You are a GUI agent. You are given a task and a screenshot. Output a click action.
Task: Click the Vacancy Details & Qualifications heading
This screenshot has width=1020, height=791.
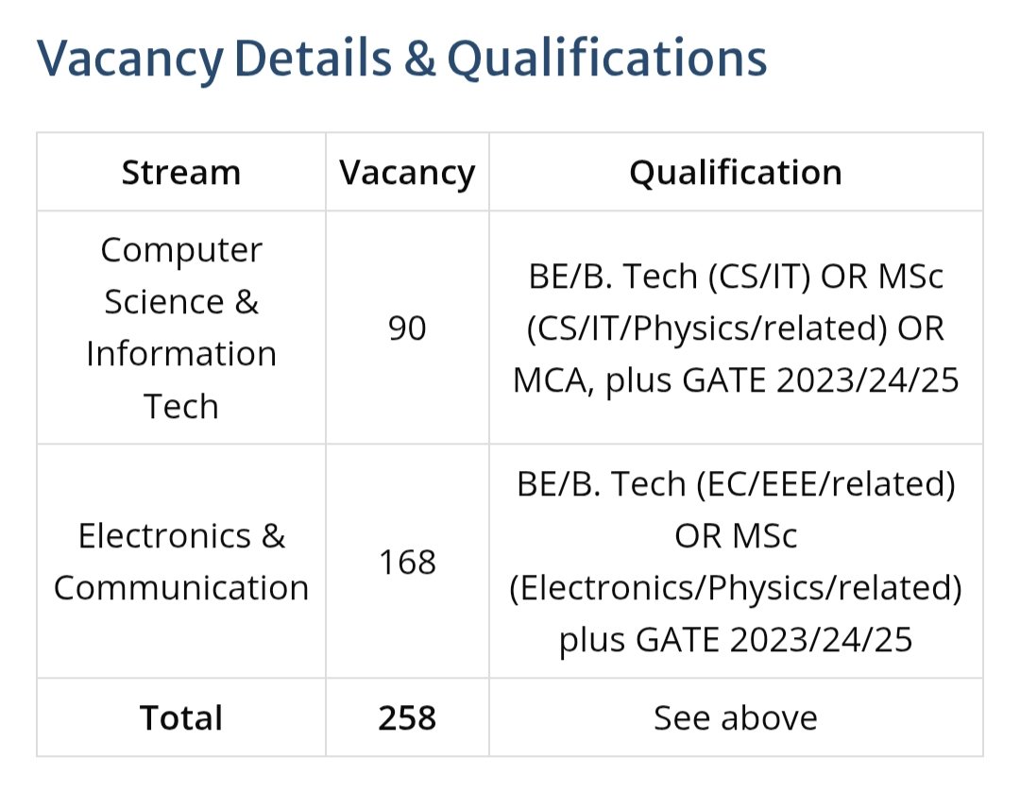pyautogui.click(x=401, y=59)
